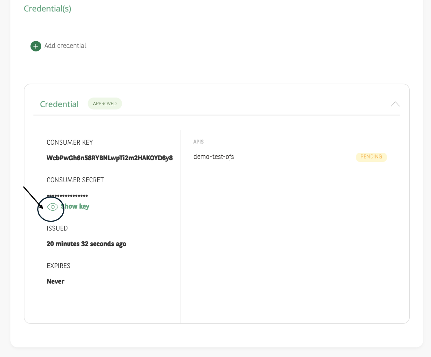Click the plus symbol inside the green circle
Image resolution: width=431 pixels, height=357 pixels.
pos(36,46)
